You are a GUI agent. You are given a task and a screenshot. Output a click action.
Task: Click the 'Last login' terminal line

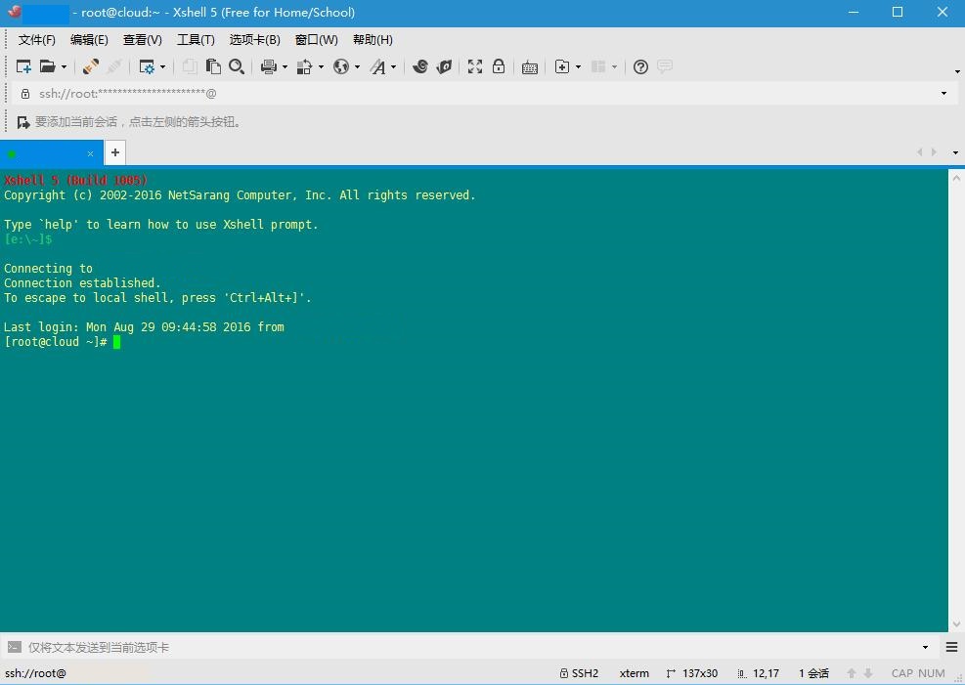144,327
